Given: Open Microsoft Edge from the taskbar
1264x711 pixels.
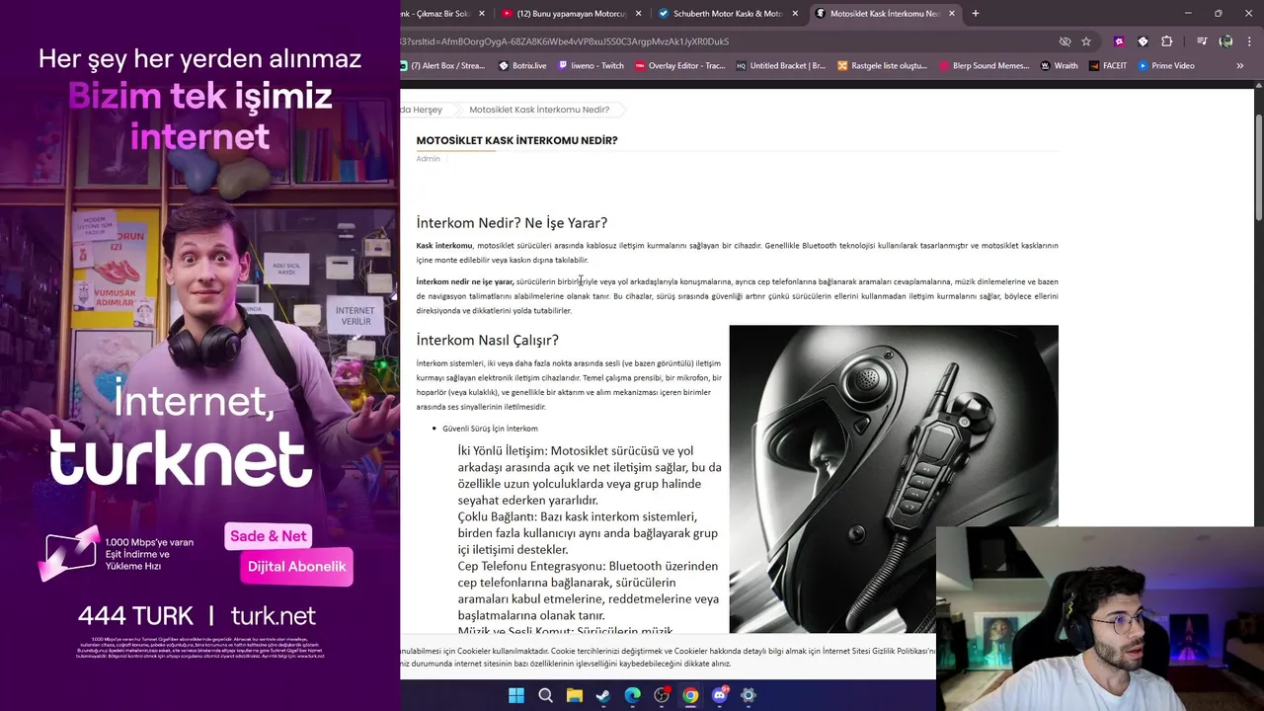Looking at the screenshot, I should (x=632, y=695).
